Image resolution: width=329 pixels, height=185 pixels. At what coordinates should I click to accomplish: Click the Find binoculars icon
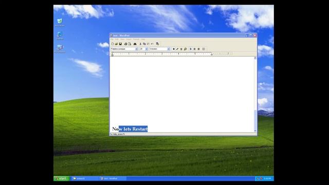tap(135, 44)
